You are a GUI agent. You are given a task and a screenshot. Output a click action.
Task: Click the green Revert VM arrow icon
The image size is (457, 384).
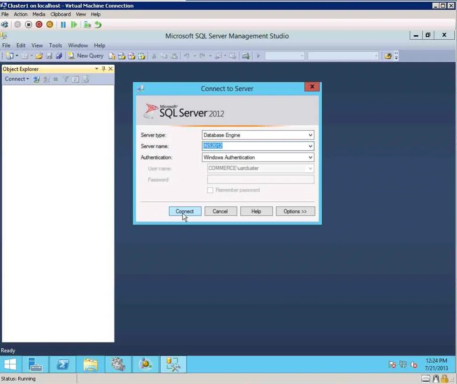coord(98,25)
